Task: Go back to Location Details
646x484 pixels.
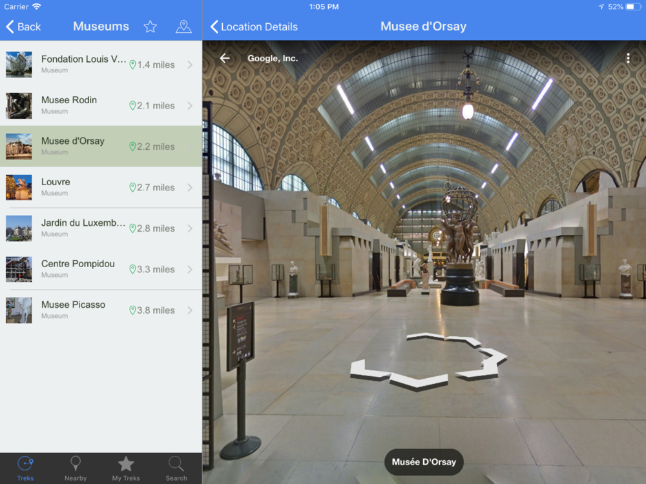Action: click(x=254, y=26)
